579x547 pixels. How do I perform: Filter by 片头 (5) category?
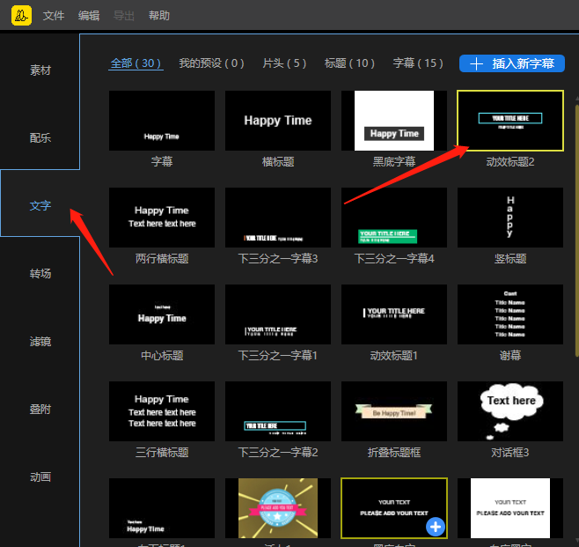pyautogui.click(x=284, y=63)
